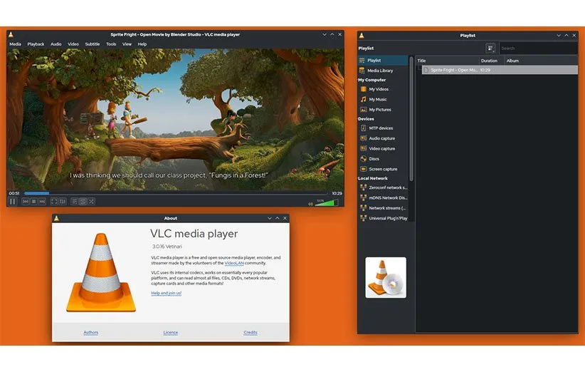Viewport: 585px width, 372px height.
Task: Pause the video playback
Action: [13, 202]
